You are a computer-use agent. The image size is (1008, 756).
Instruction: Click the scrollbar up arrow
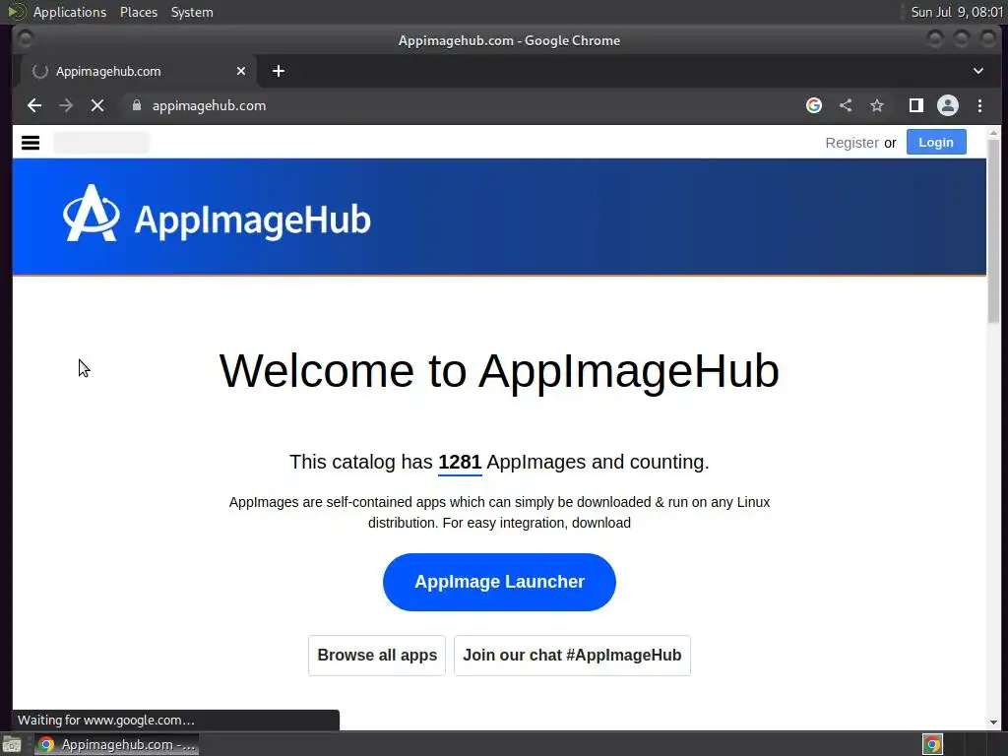tap(993, 133)
